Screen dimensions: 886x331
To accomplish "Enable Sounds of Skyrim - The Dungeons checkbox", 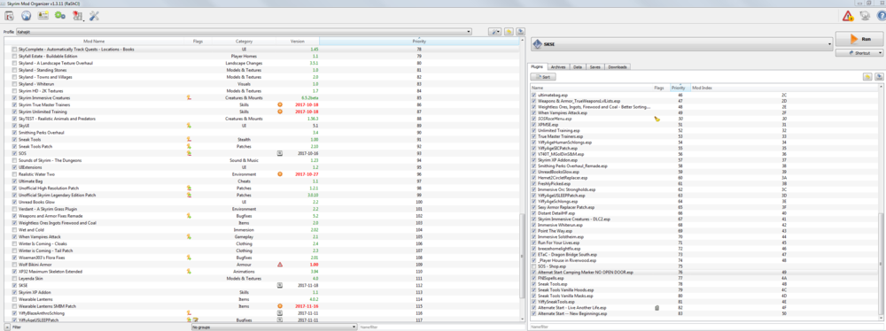I will click(x=15, y=160).
